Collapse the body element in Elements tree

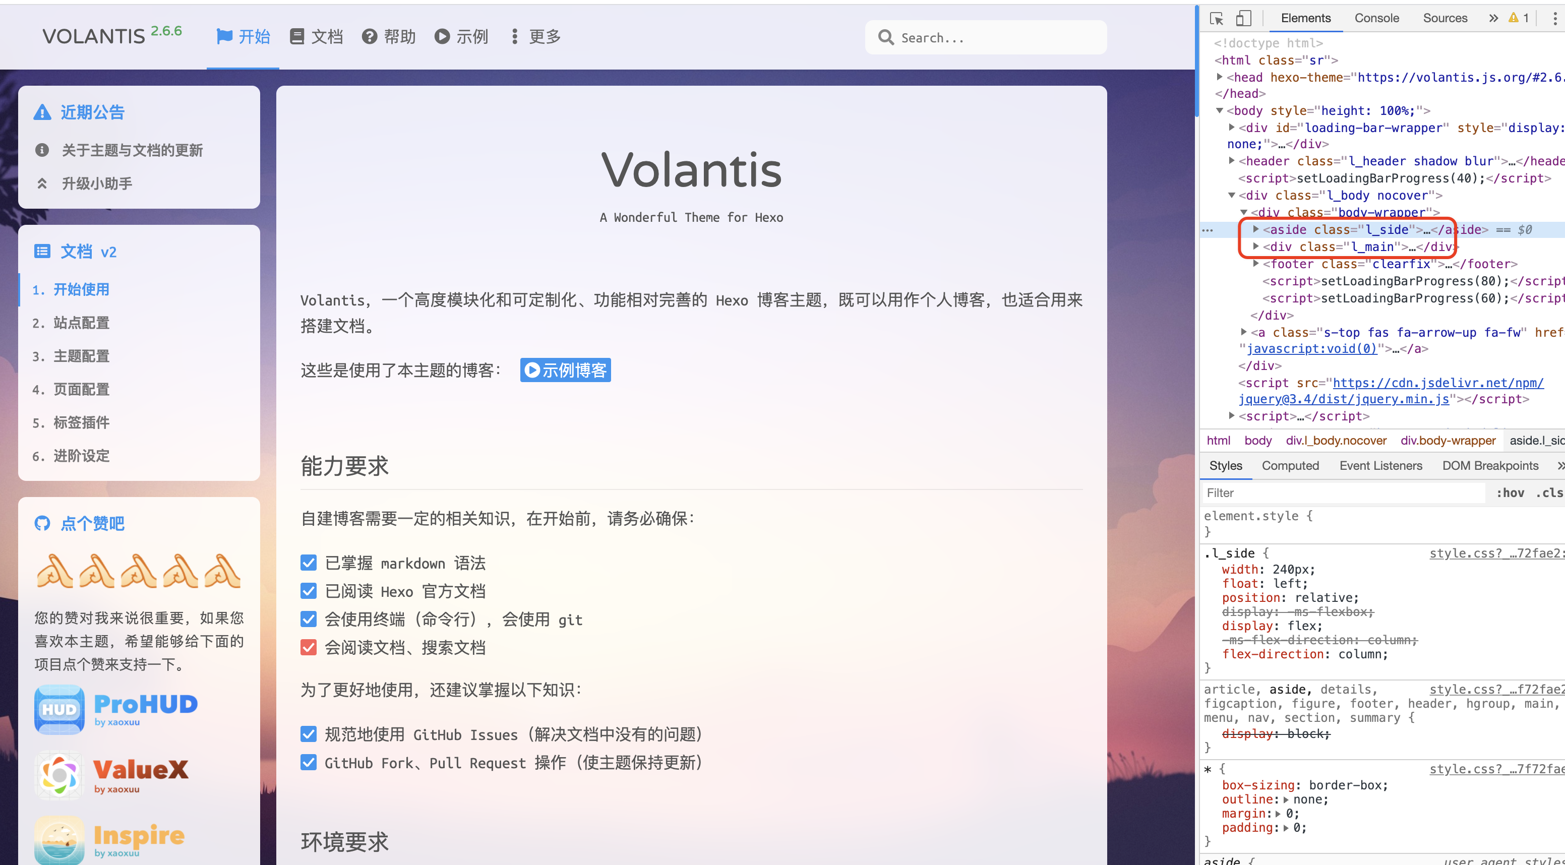(1219, 110)
